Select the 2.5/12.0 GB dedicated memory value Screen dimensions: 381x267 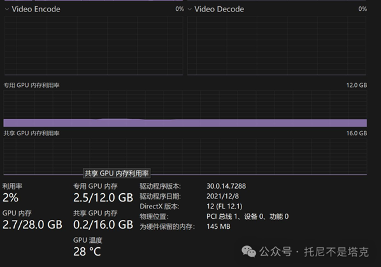[103, 198]
